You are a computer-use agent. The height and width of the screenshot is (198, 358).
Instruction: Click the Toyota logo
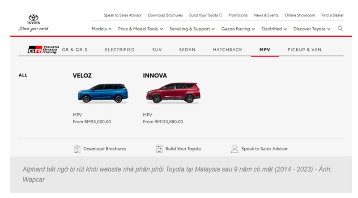pyautogui.click(x=33, y=19)
